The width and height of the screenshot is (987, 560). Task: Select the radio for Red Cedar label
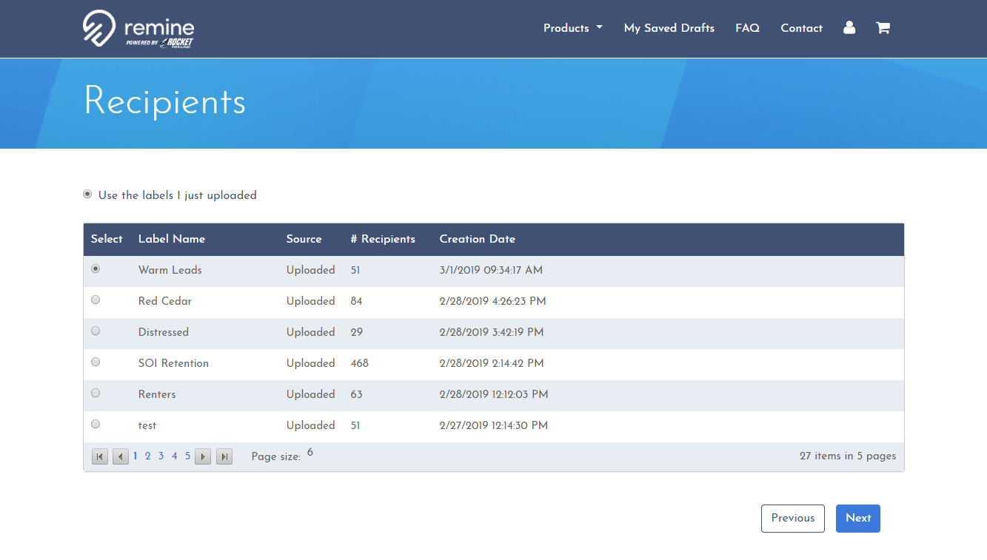click(x=95, y=300)
